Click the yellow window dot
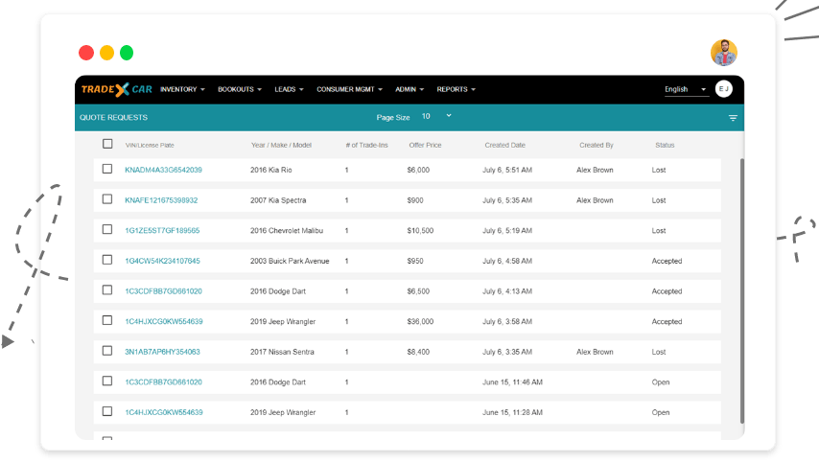 tap(106, 53)
